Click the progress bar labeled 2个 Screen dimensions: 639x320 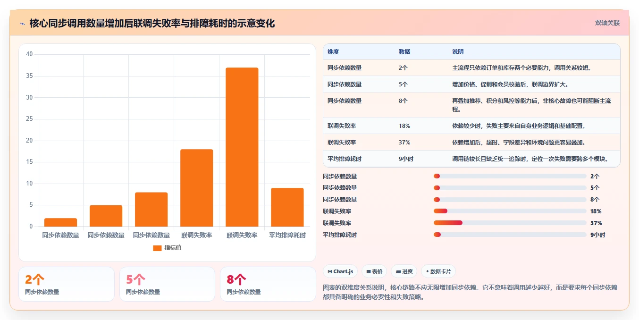(x=510, y=176)
